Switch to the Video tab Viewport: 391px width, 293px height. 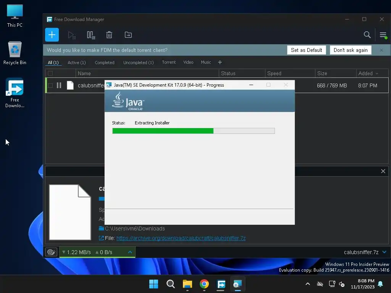(188, 62)
